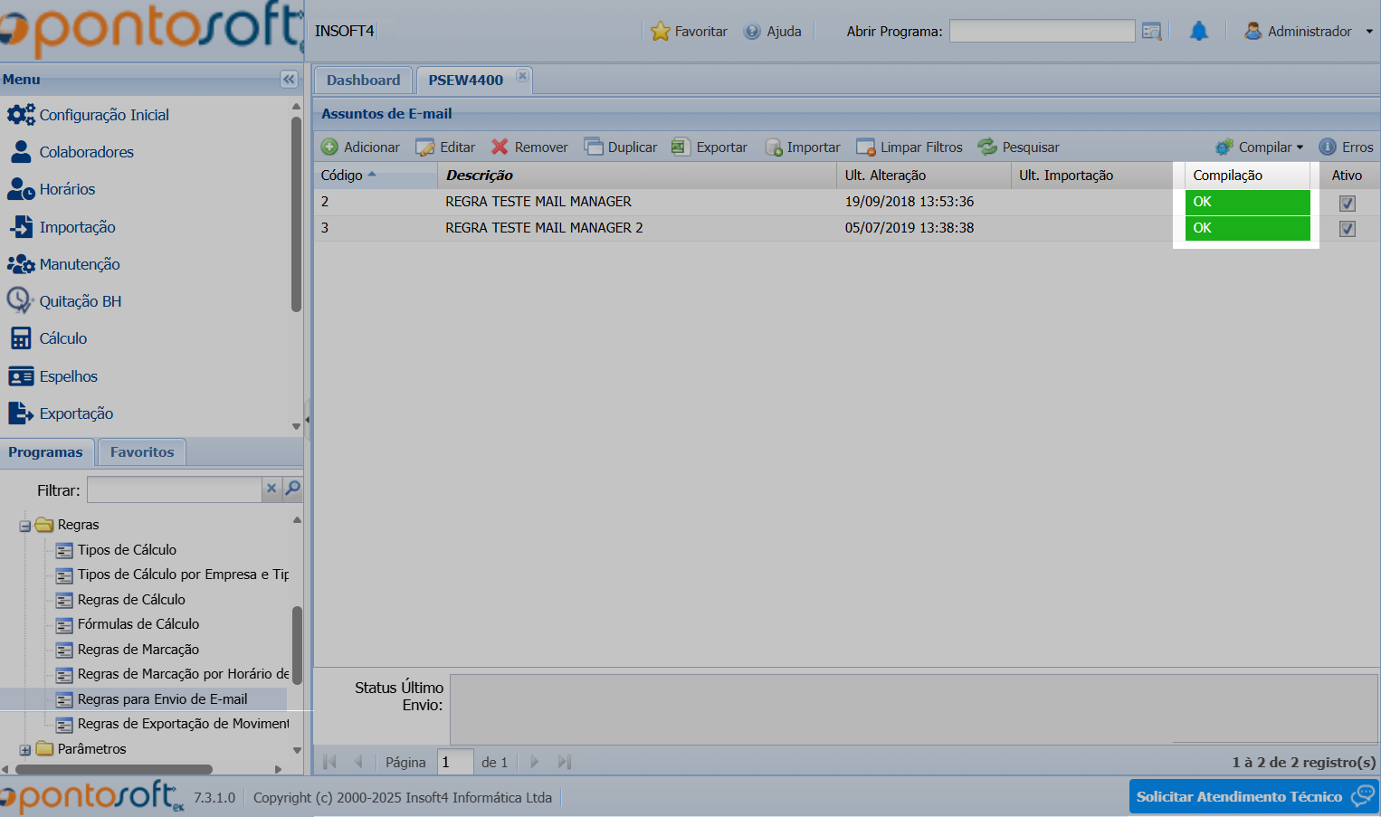Click the Favoritar star icon
The height and width of the screenshot is (817, 1381).
tap(661, 32)
